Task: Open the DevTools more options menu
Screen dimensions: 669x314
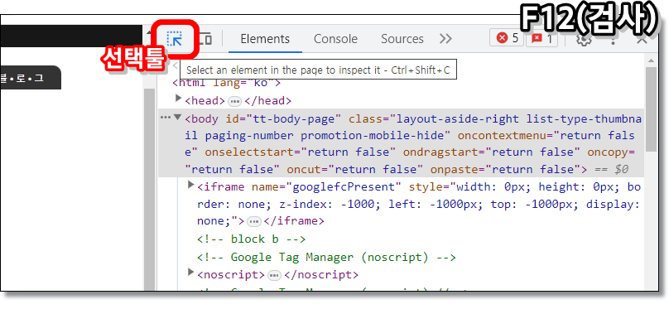Action: (x=613, y=40)
